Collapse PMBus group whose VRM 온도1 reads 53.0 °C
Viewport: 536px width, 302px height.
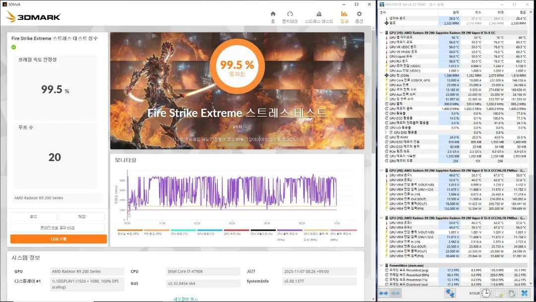coord(382,218)
